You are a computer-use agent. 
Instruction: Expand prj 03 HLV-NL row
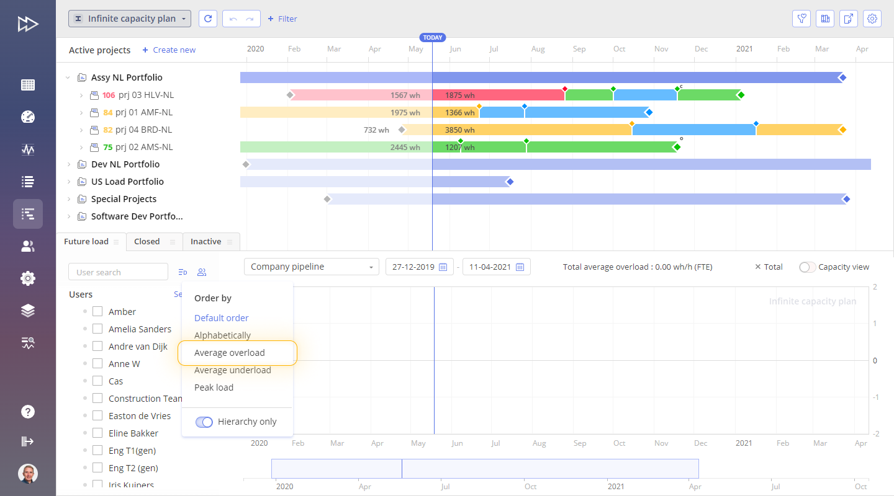coord(81,95)
